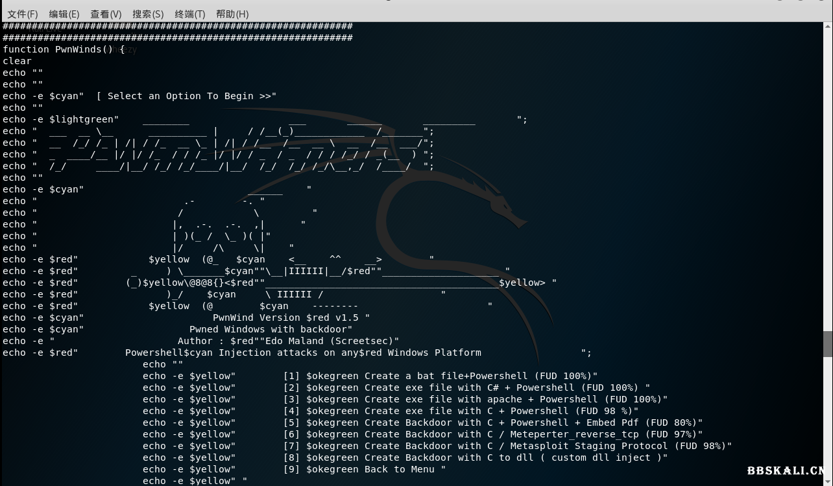The width and height of the screenshot is (833, 486).
Task: Open the 搜索(S) menu
Action: [x=148, y=14]
